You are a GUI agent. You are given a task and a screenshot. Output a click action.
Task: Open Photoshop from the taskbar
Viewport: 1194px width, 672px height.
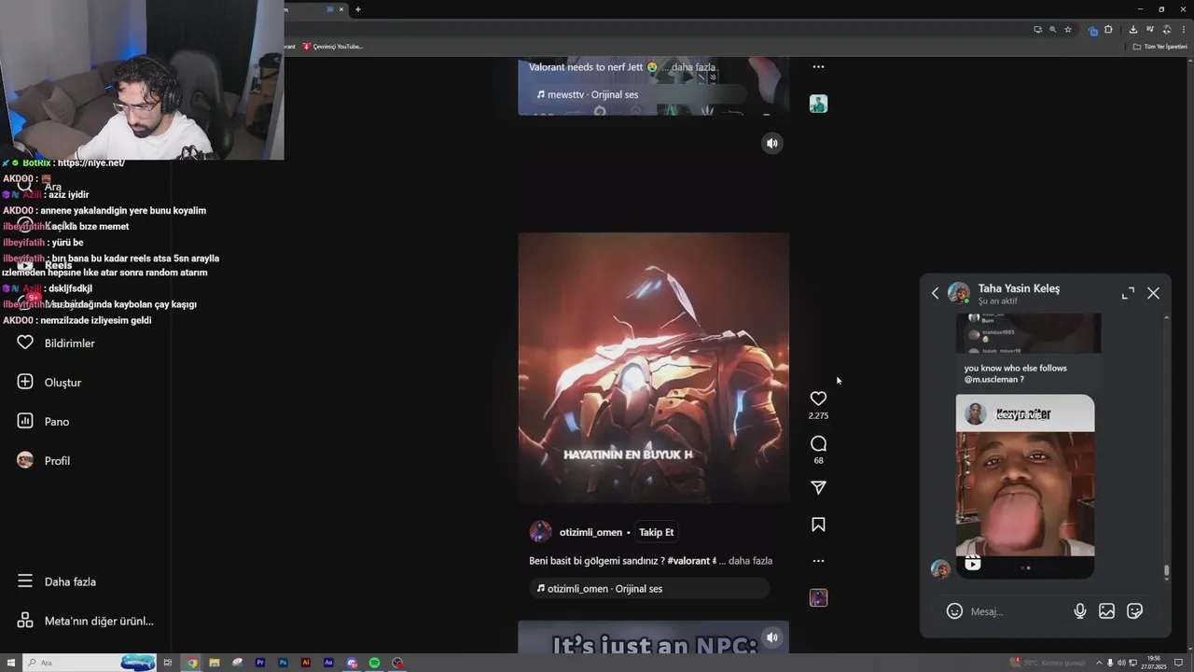[x=283, y=663]
